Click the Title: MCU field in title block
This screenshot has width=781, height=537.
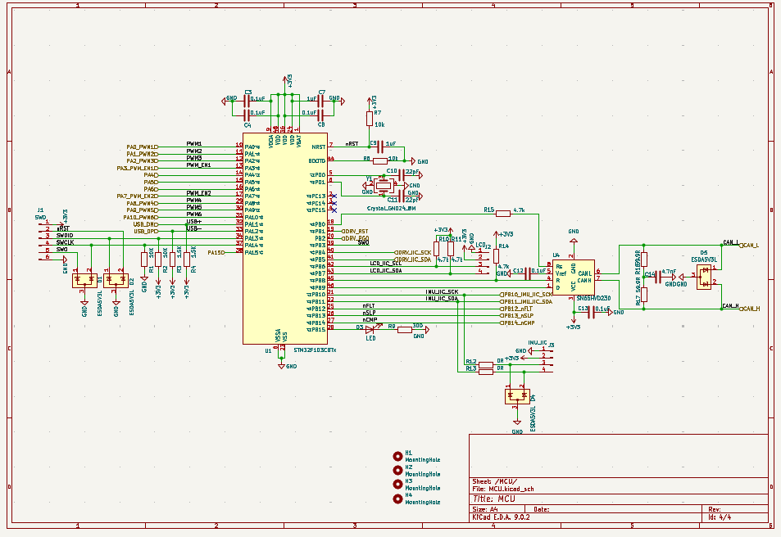(x=494, y=498)
